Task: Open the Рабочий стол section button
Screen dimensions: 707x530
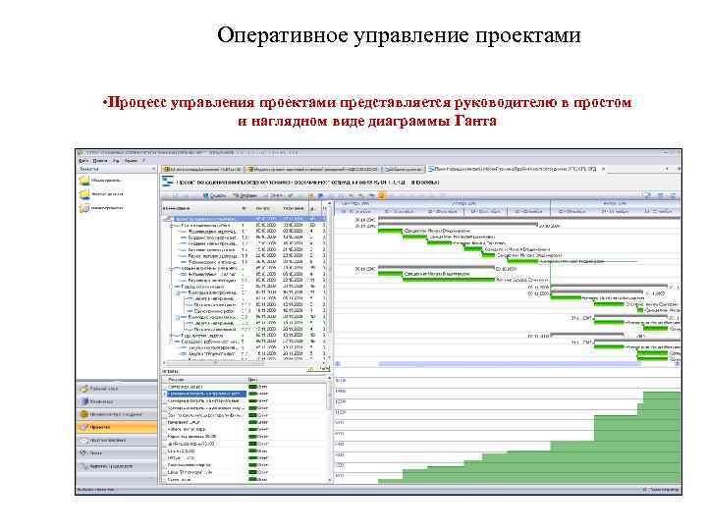Action: point(117,388)
